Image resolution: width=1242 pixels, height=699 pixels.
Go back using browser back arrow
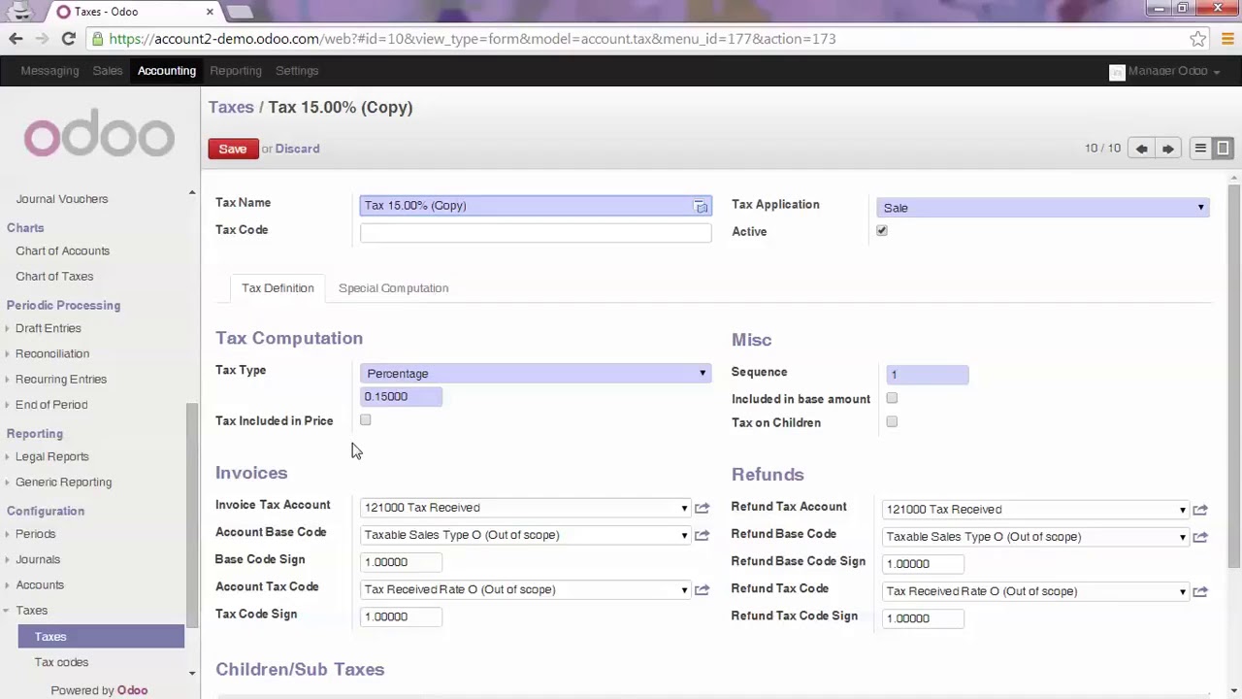pyautogui.click(x=16, y=39)
